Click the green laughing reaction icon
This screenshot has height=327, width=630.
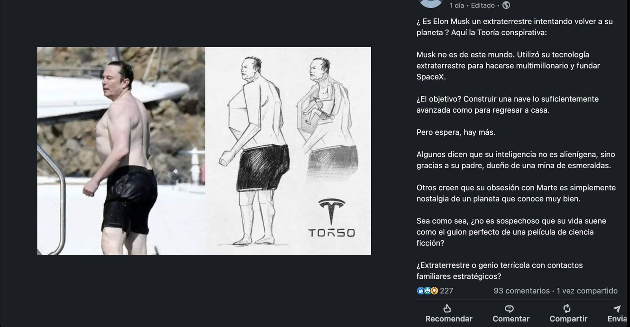[x=427, y=291]
